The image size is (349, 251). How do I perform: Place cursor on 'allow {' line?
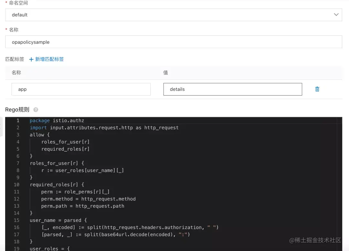click(40, 135)
